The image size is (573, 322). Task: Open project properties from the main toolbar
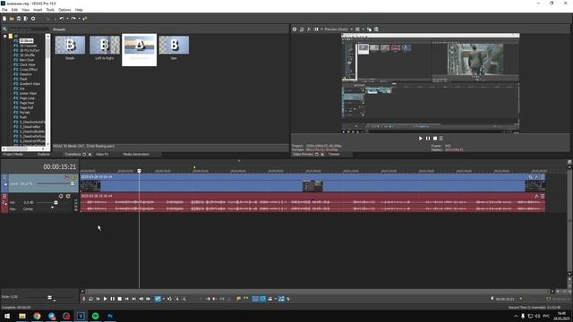point(33,19)
